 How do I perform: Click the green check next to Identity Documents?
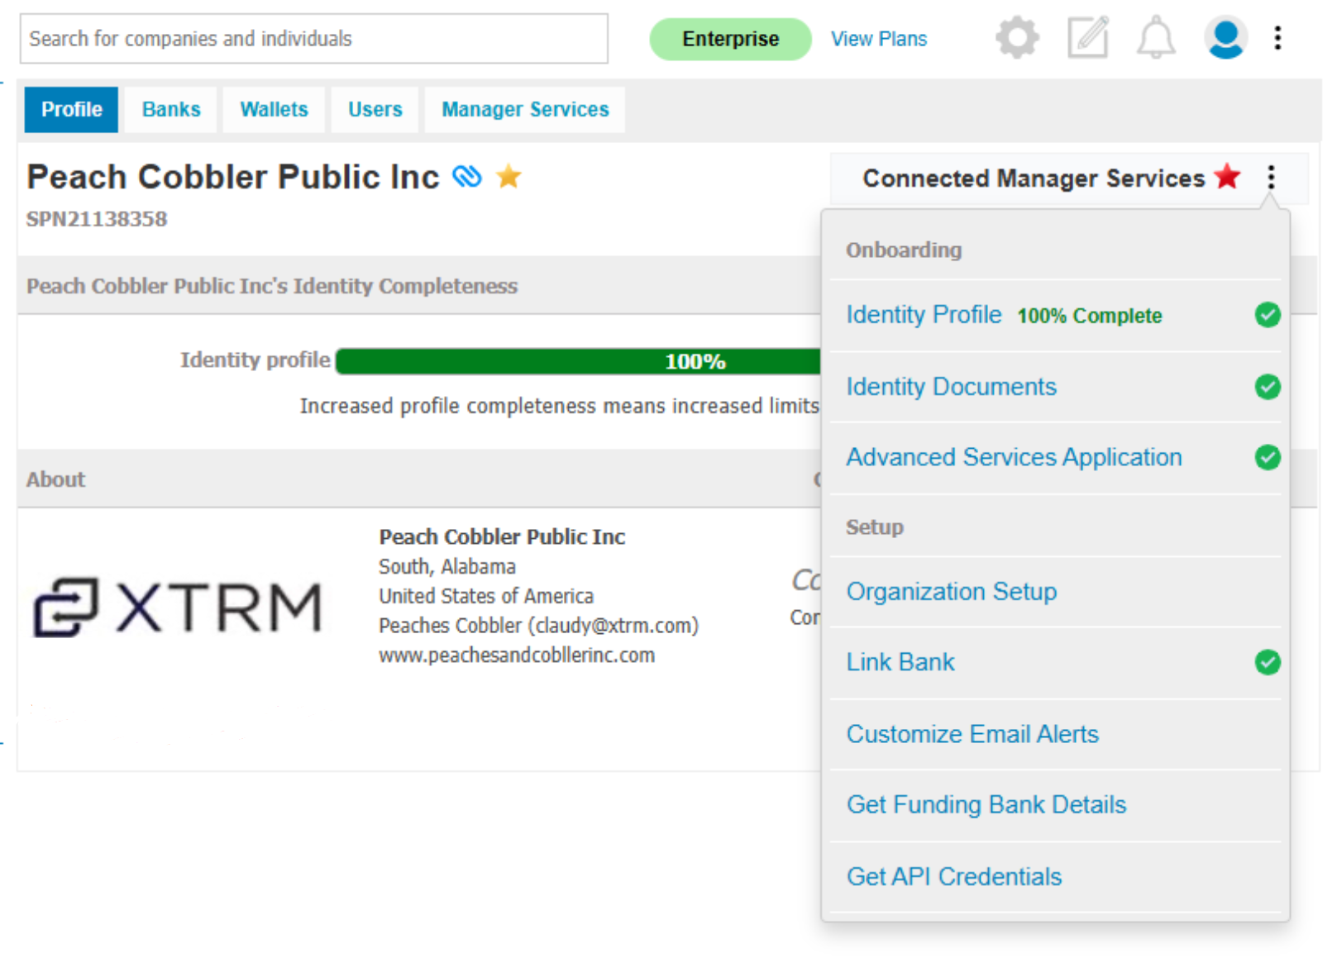1267,387
